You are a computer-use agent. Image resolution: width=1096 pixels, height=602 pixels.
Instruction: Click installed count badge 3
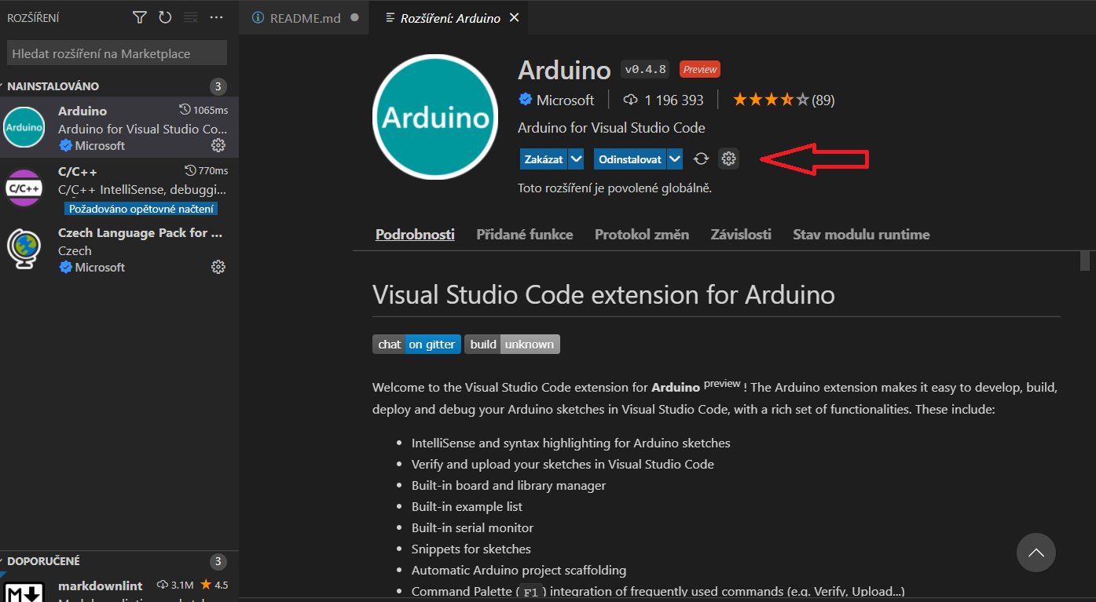click(x=218, y=86)
